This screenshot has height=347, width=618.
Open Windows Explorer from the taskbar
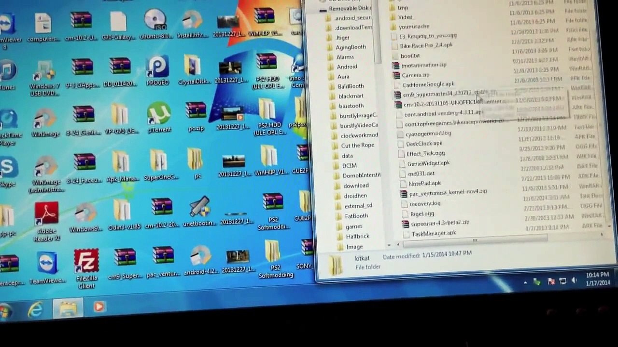tap(68, 308)
